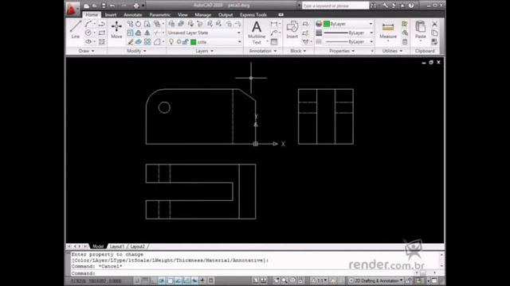Screen dimensions: 510x286
Task: Expand the Annotation panel
Action: 263,51
